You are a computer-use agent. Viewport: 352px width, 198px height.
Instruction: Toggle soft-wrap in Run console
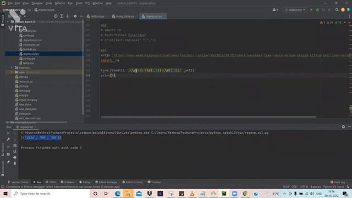15,145
